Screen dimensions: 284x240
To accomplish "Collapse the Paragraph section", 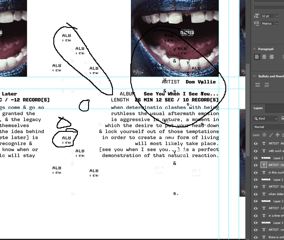I will [254, 49].
